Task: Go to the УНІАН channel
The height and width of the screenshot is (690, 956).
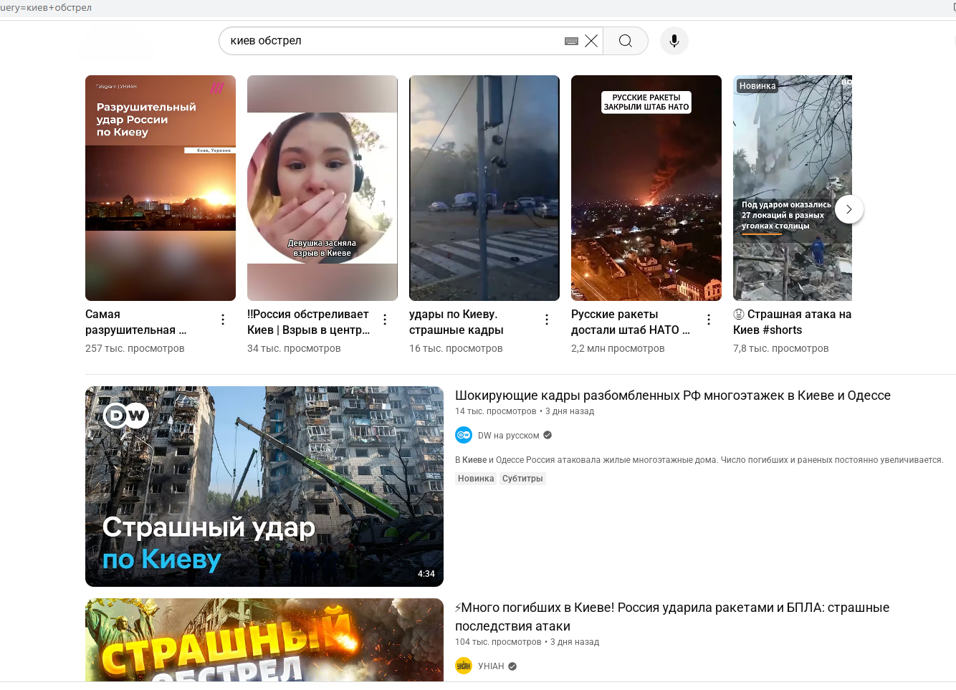Action: 492,666
